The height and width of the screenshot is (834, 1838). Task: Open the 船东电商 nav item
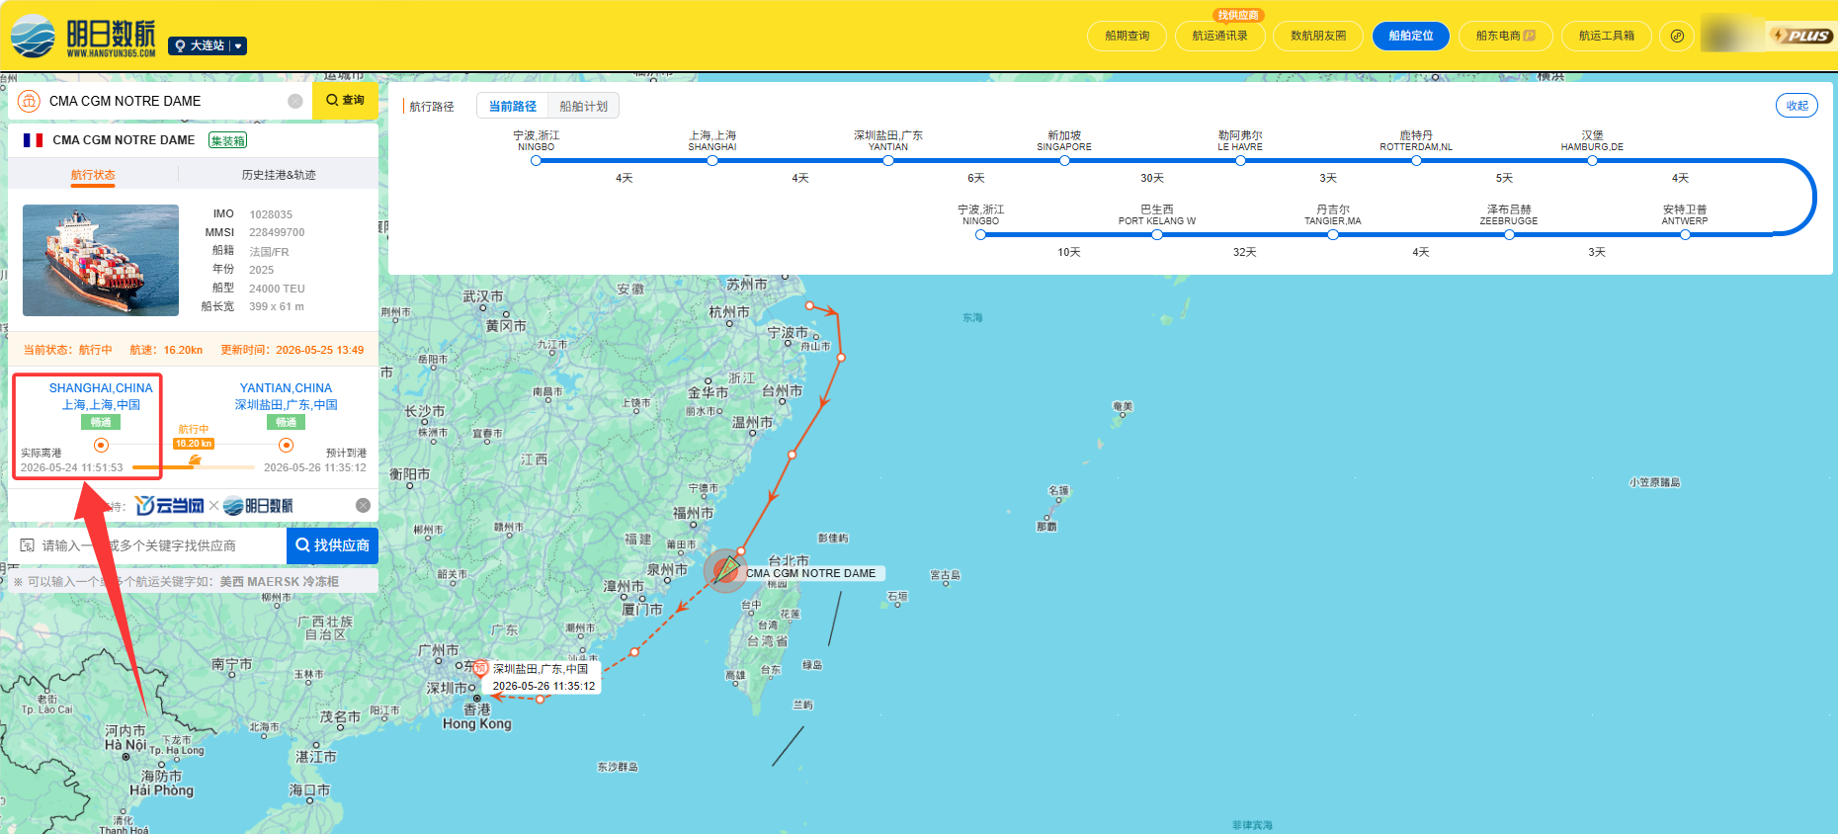(x=1506, y=36)
